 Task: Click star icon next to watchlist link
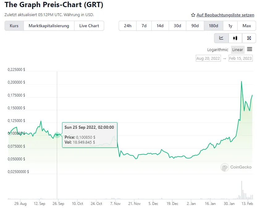pyautogui.click(x=193, y=15)
